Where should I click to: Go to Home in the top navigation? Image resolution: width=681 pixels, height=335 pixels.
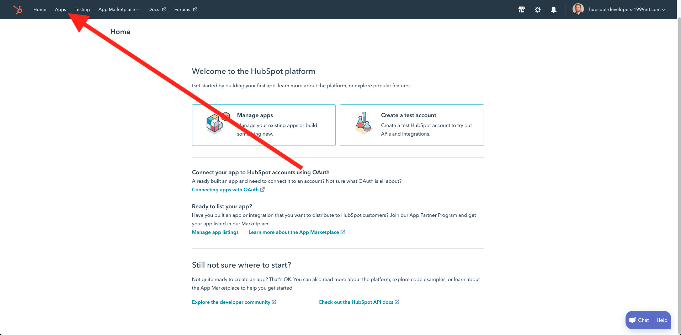point(40,10)
